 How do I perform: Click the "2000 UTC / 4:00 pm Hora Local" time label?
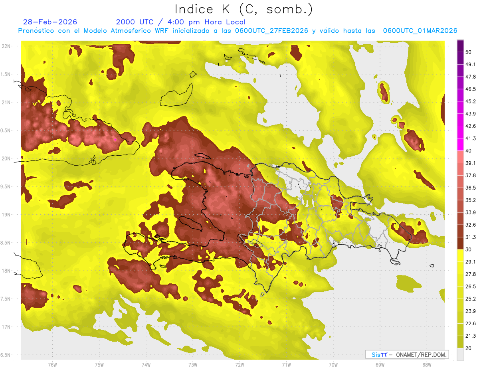181,22
